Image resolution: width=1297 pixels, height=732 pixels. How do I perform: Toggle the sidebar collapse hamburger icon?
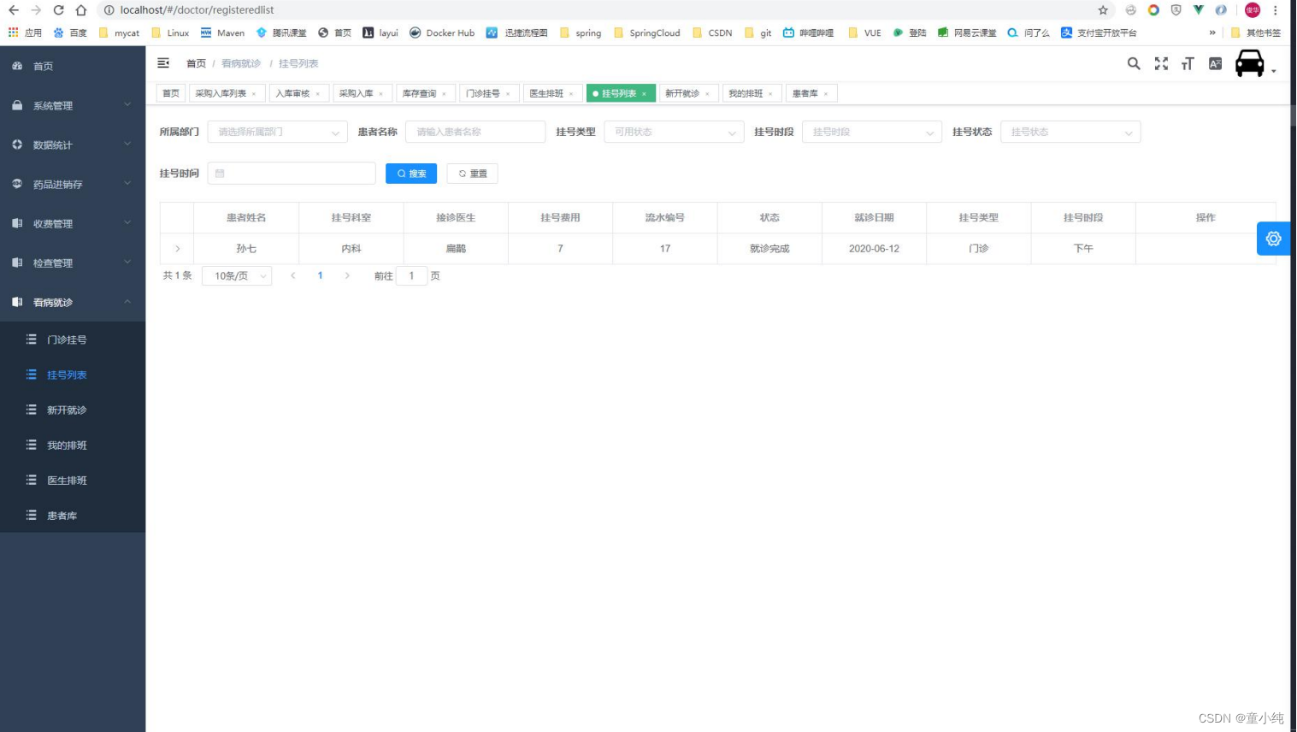click(163, 63)
